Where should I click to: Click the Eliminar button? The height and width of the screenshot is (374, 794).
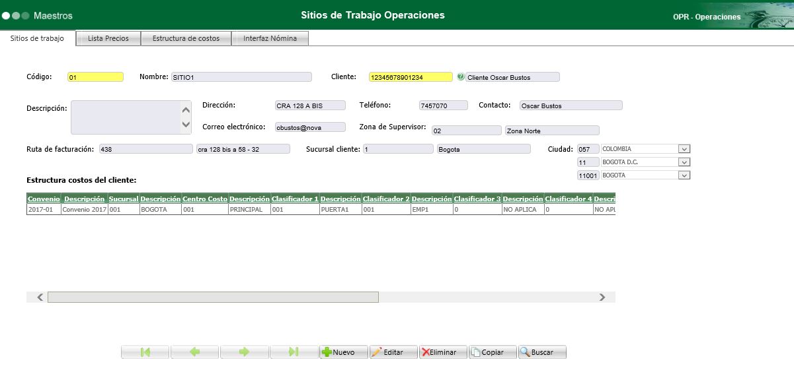pos(443,352)
